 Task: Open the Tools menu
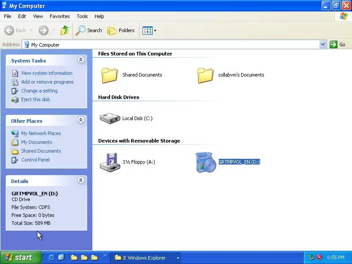pos(82,16)
